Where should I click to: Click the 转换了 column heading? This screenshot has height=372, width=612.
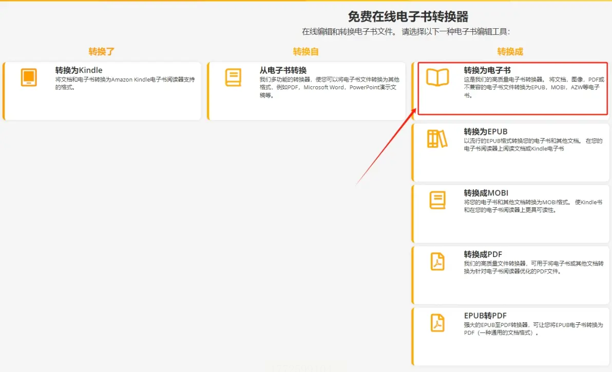click(x=102, y=51)
